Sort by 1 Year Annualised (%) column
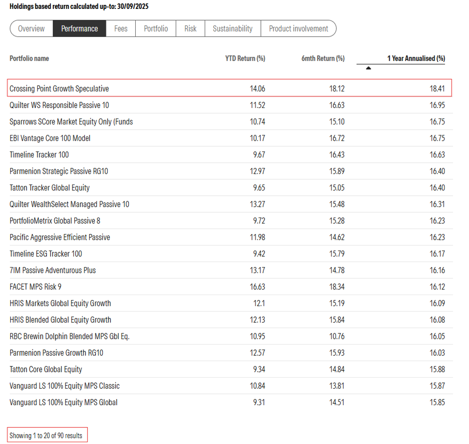The image size is (469, 444). (x=416, y=58)
